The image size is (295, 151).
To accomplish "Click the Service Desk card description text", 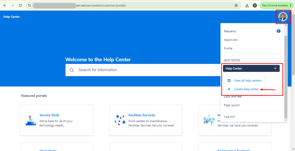I will (x=56, y=123).
